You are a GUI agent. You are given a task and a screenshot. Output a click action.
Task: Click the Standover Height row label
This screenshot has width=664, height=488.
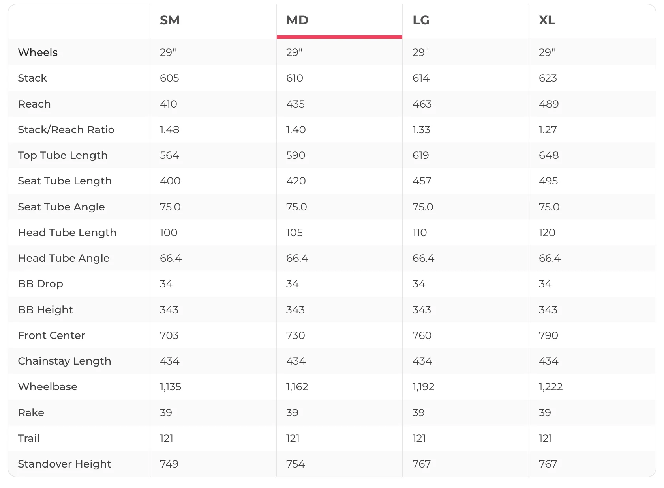[x=65, y=464]
